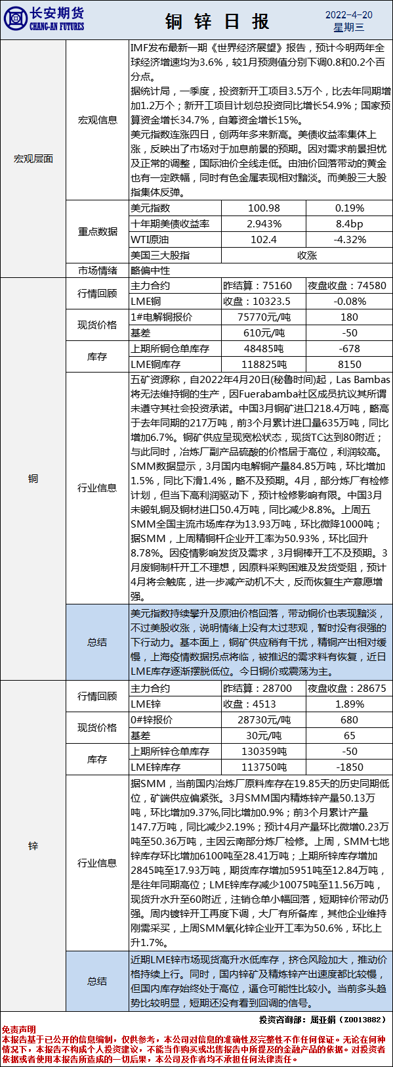Image resolution: width=393 pixels, height=1067 pixels.
Task: Select the copper 昨结算：75160 cell
Action: (264, 285)
